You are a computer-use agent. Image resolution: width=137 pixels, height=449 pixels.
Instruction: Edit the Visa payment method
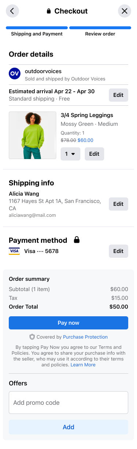click(118, 251)
